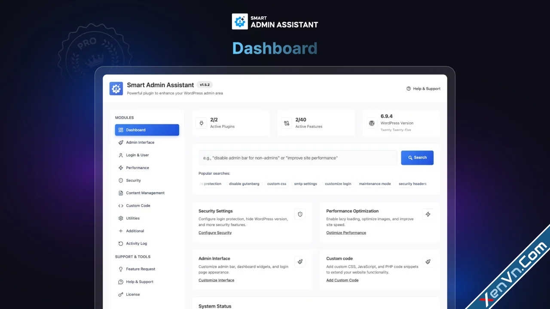This screenshot has width=550, height=309.
Task: Click the Dashboard grid icon in sidebar
Action: (121, 130)
